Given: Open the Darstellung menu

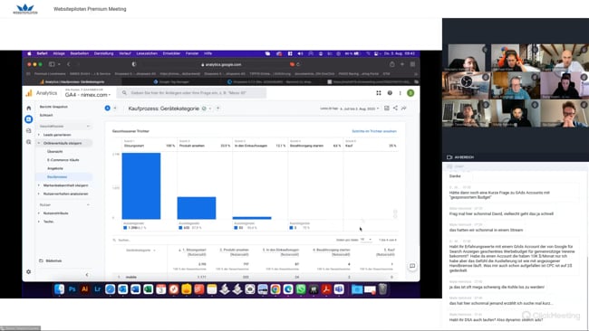Looking at the screenshot, I should point(103,53).
